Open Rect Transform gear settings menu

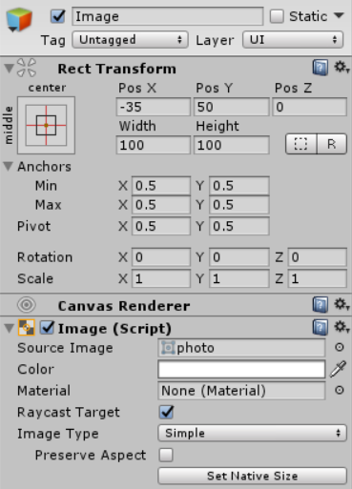coord(342,68)
